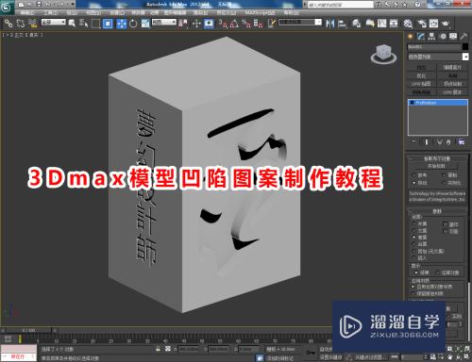Open the 编辑 menu
Viewport: 472px width, 362px height.
27,13
